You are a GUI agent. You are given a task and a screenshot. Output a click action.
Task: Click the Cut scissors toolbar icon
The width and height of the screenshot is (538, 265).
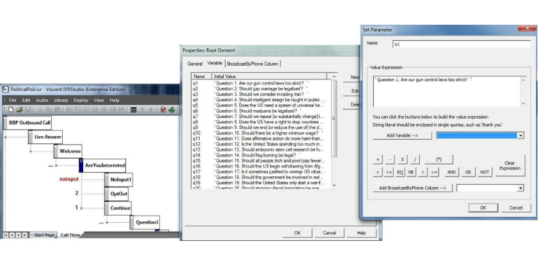[40, 110]
